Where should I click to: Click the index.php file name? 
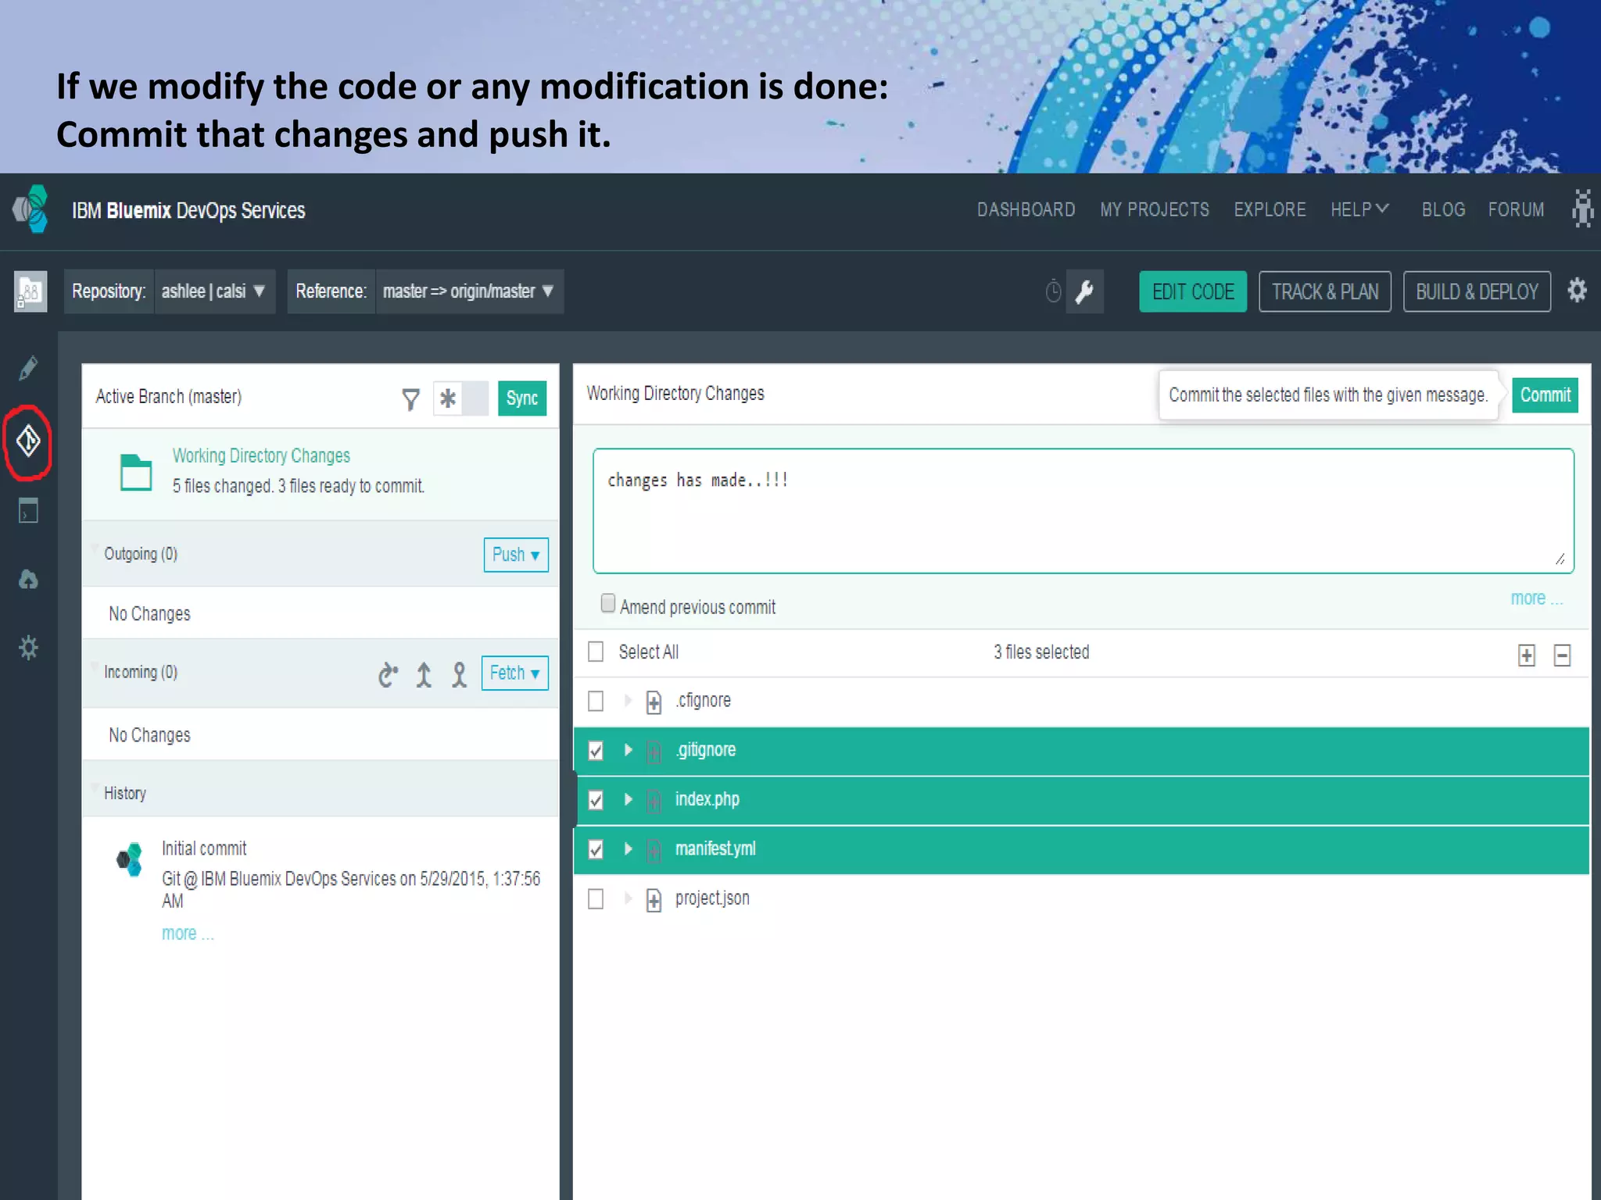[707, 799]
